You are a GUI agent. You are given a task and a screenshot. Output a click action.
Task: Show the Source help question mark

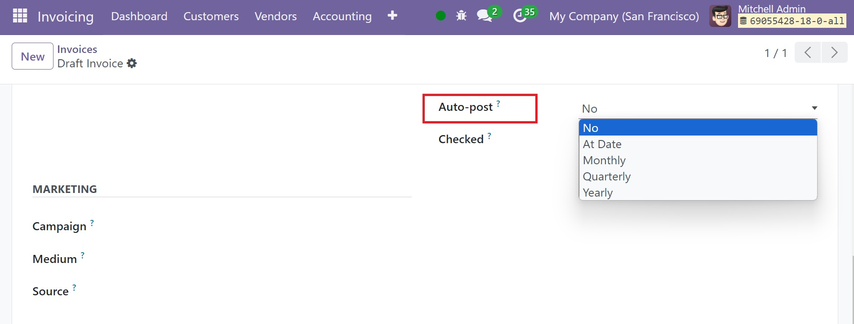coord(74,288)
